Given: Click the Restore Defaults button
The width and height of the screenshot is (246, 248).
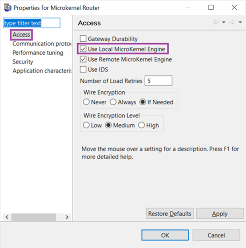Looking at the screenshot, I should tap(170, 214).
